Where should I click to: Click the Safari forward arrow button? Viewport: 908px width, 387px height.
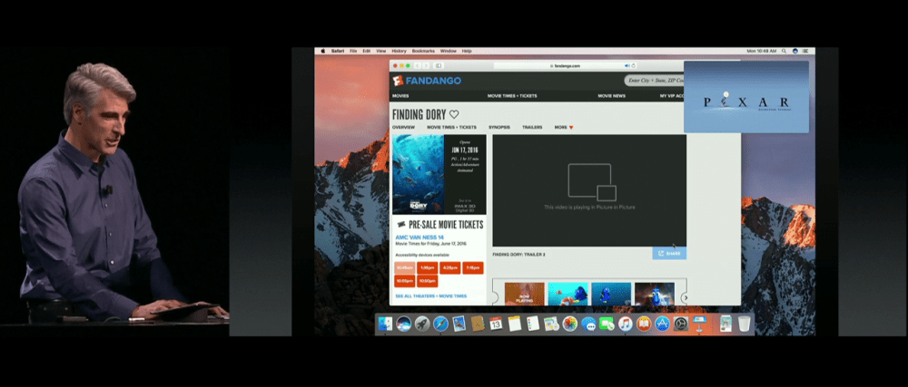tap(426, 66)
